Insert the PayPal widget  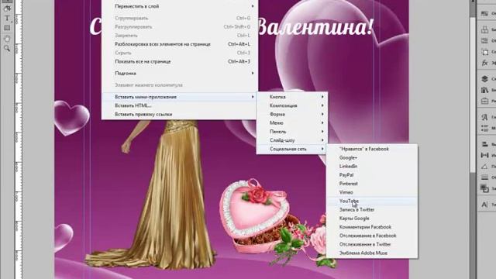[372, 175]
